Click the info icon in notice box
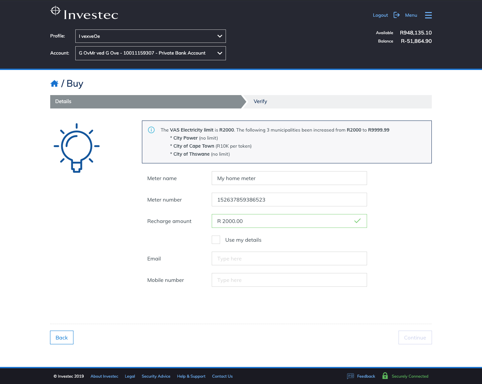The width and height of the screenshot is (482, 384). pos(151,130)
